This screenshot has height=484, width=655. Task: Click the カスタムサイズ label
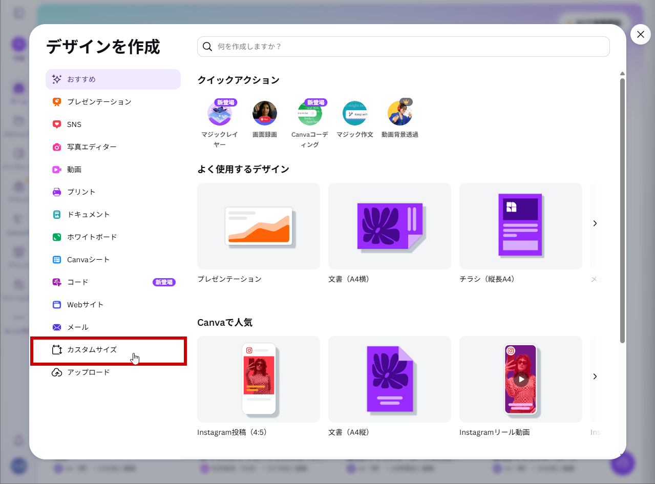92,350
